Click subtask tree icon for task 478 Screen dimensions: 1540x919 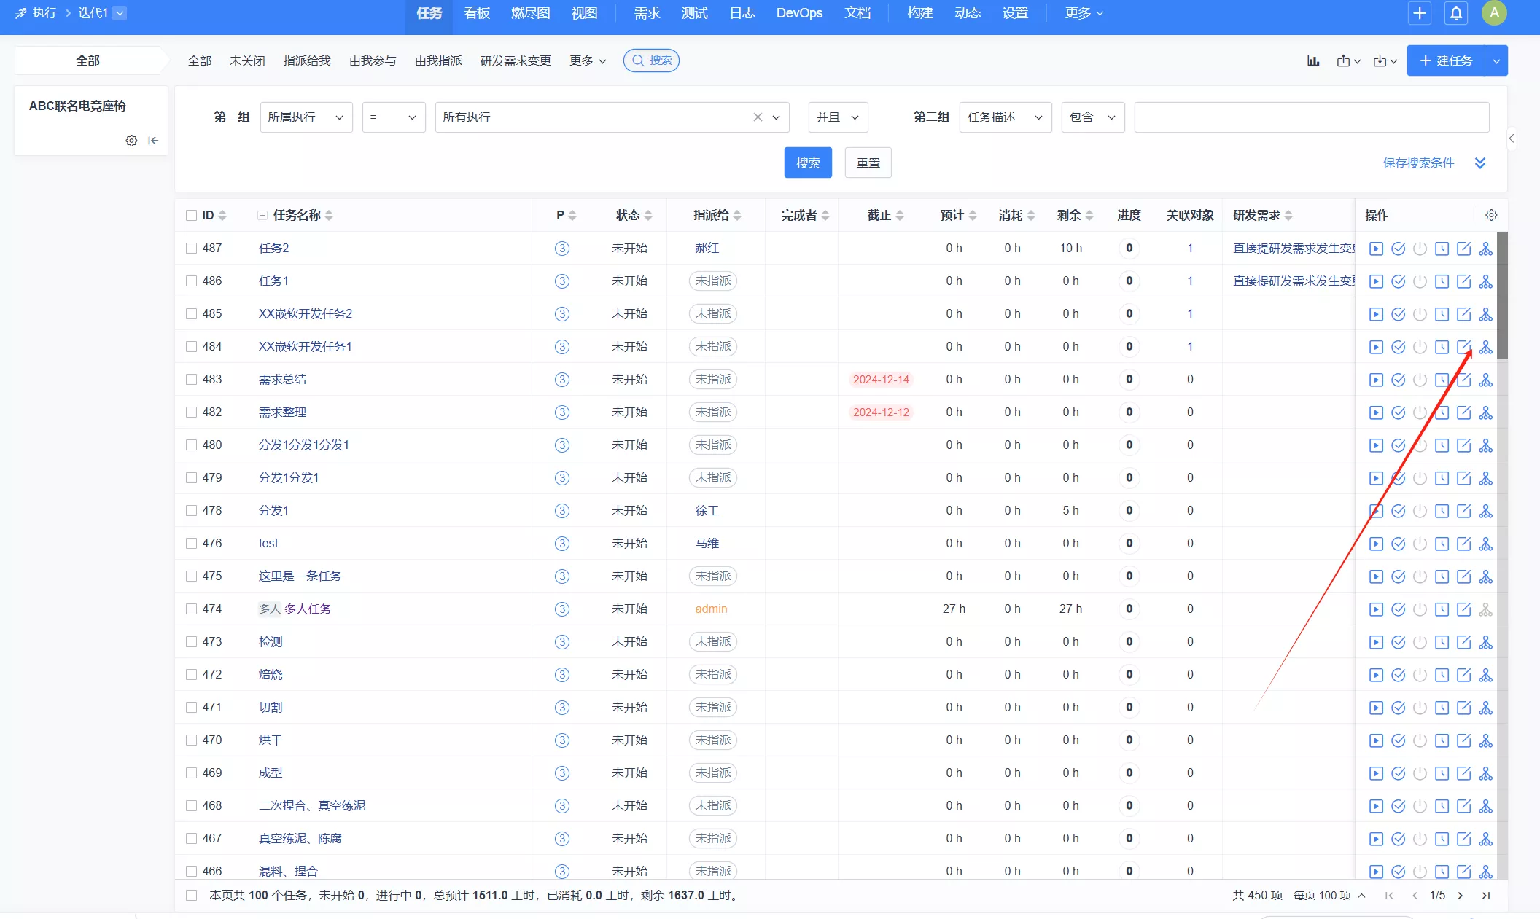(1485, 511)
